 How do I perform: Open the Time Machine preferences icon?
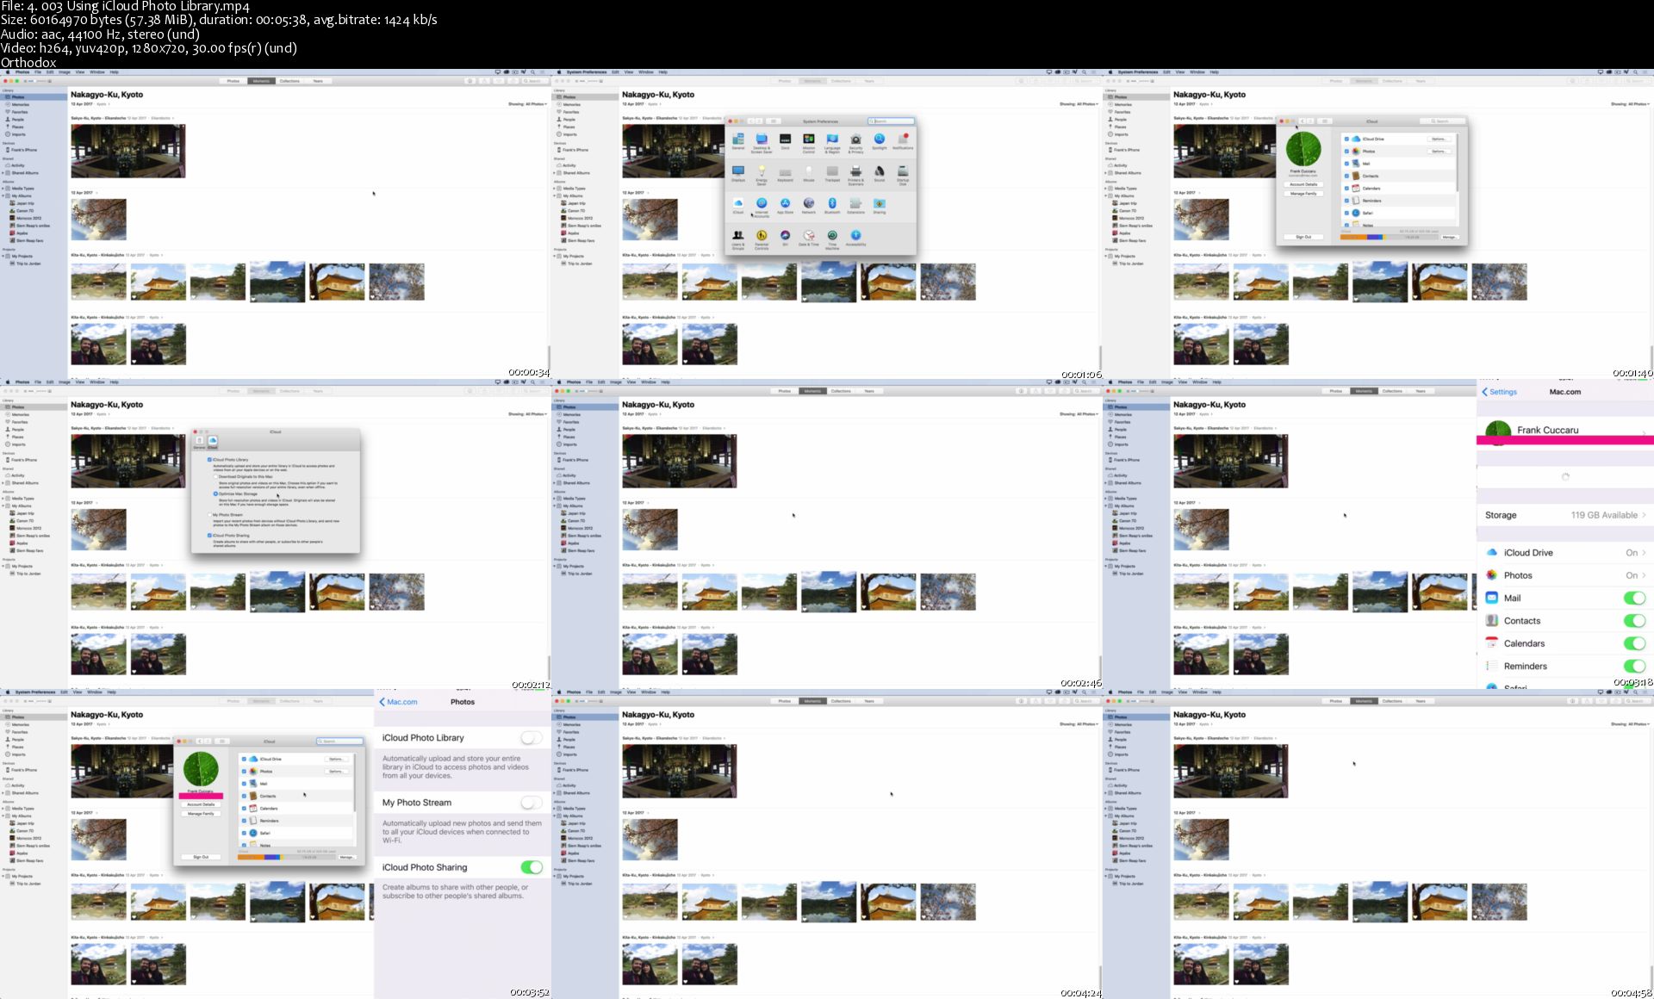coord(832,237)
